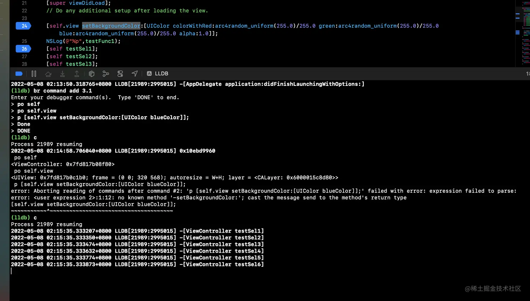
Task: Click the highlighted setBackgroundColor text in editor
Action: pyautogui.click(x=111, y=26)
